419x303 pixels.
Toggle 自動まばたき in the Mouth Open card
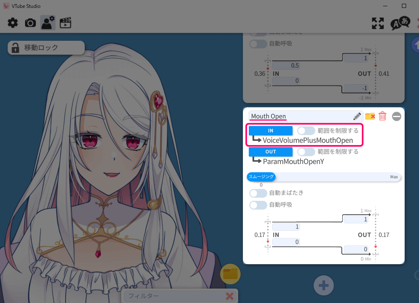(x=258, y=193)
